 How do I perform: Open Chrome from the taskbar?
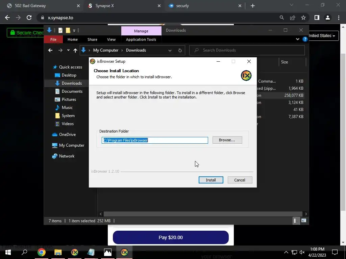[41, 252]
